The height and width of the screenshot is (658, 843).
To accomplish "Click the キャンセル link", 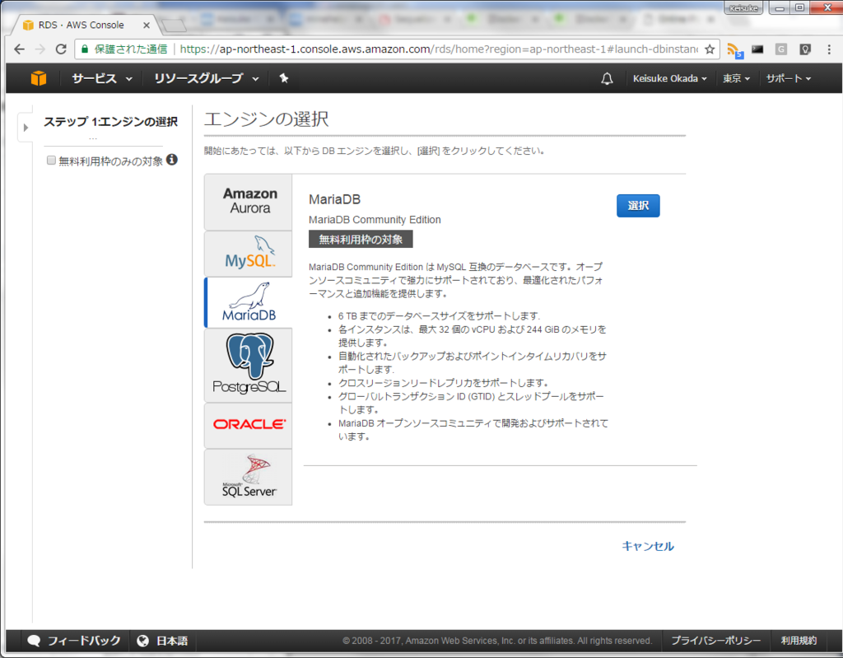I will [648, 546].
